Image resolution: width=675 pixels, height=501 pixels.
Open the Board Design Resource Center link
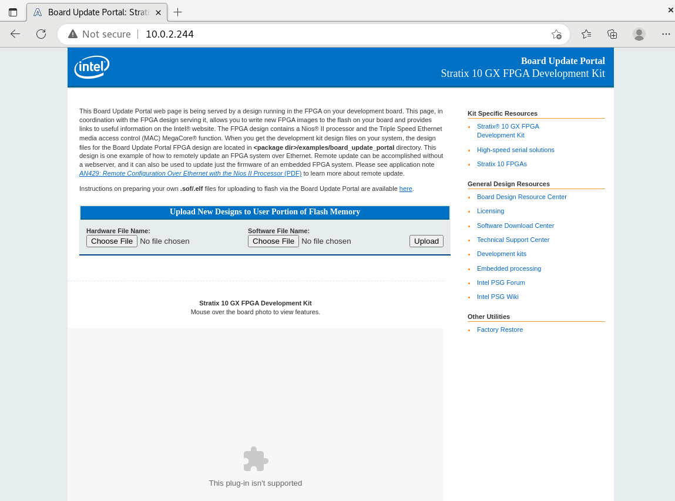(x=522, y=197)
